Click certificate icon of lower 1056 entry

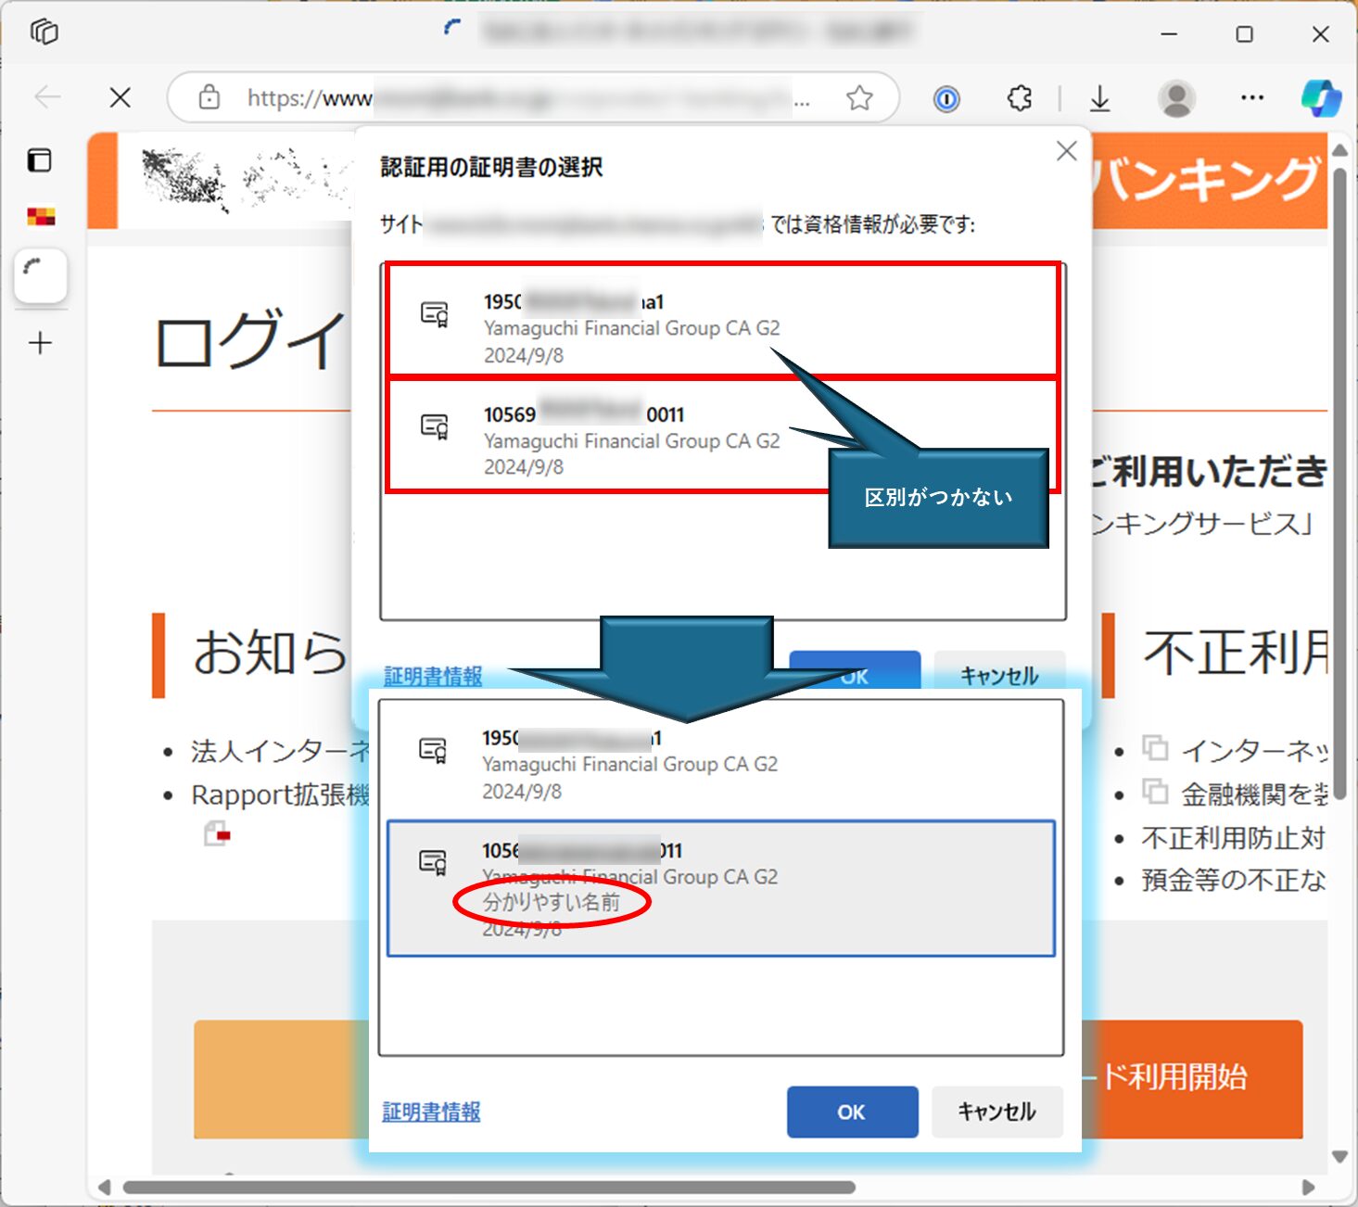(433, 862)
